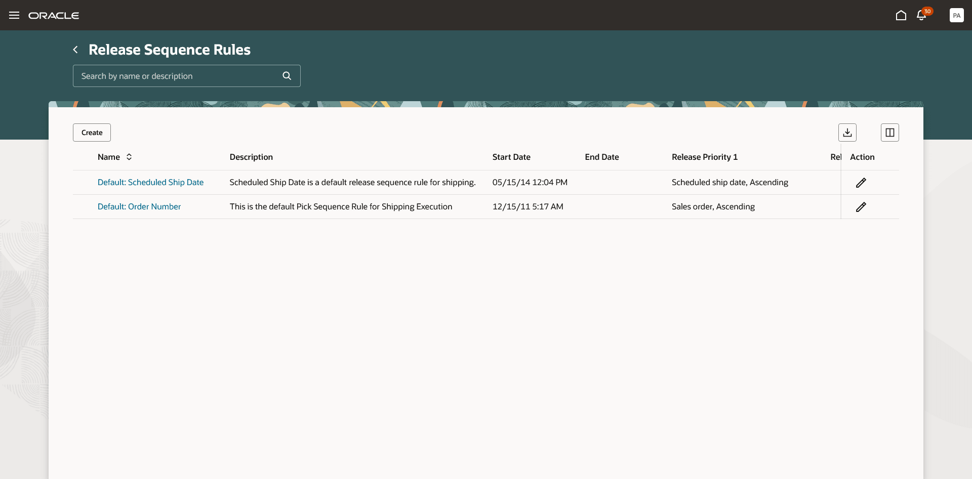Click the 12/15/11 5:17 AM start date
The image size is (972, 479).
coord(528,206)
